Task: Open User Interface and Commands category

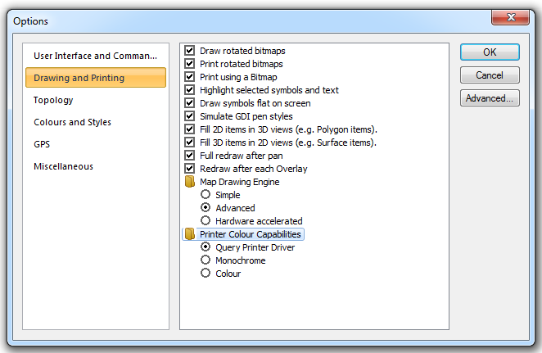Action: (x=95, y=56)
